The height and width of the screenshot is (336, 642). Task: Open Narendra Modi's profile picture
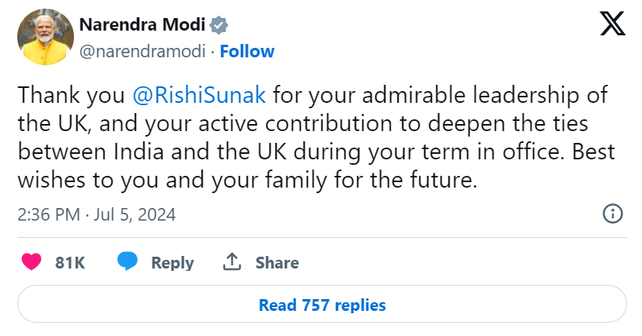click(43, 38)
